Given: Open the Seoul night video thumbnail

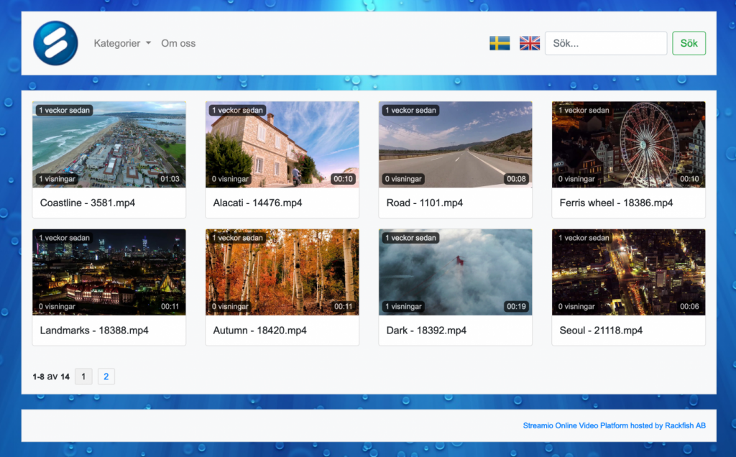Looking at the screenshot, I should coord(628,272).
